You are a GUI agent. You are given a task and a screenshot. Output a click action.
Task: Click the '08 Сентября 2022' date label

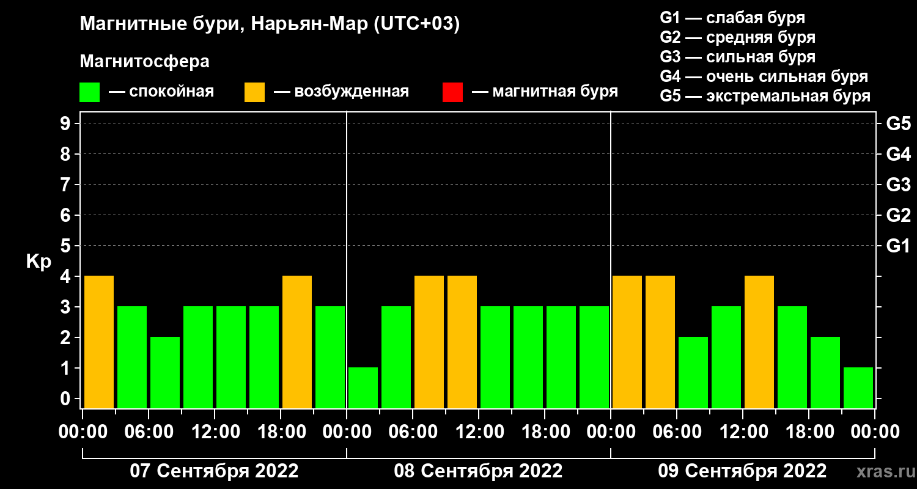coord(478,471)
